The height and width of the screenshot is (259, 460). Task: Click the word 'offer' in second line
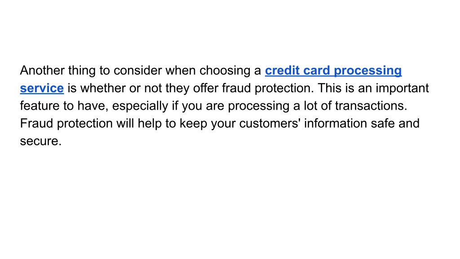click(206, 88)
